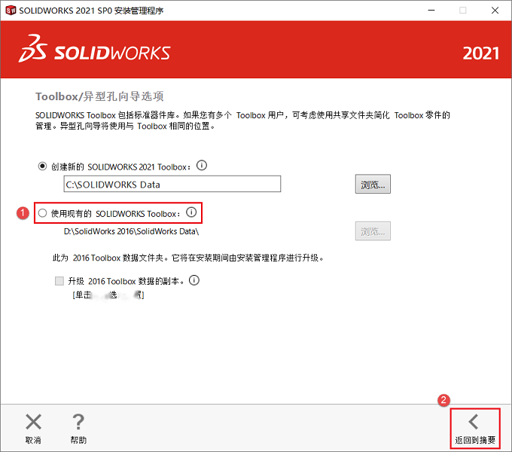Click the info icon beside 升级 2016 Toolbox 数据的副本

pos(194,280)
